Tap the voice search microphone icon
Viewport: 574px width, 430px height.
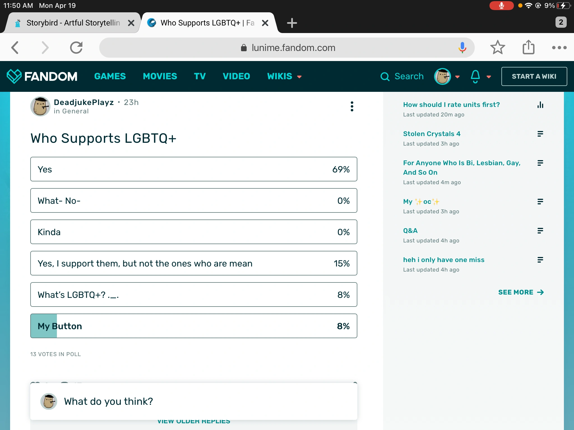pos(462,48)
